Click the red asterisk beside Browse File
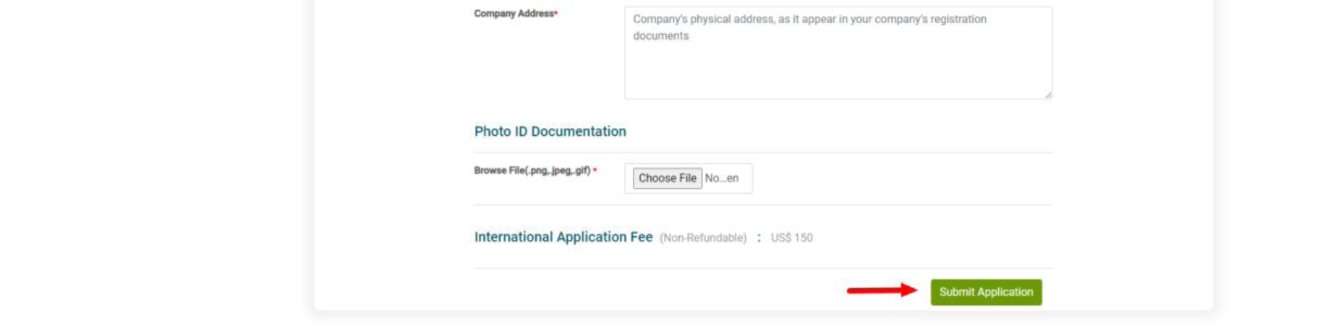 (x=595, y=170)
